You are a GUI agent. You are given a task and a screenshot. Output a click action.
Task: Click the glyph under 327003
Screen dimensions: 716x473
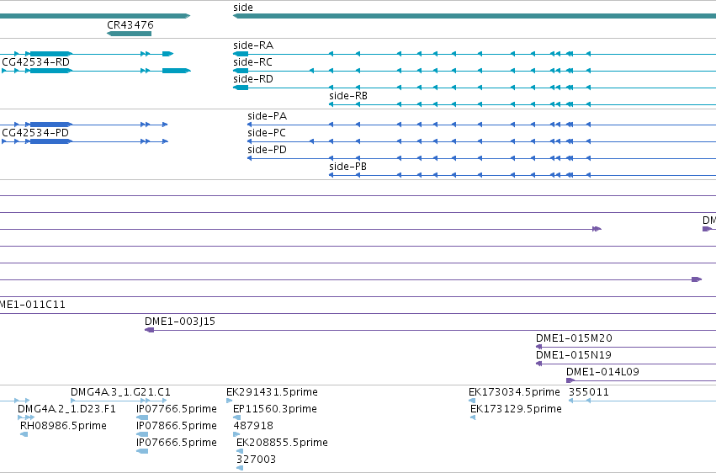(x=240, y=469)
